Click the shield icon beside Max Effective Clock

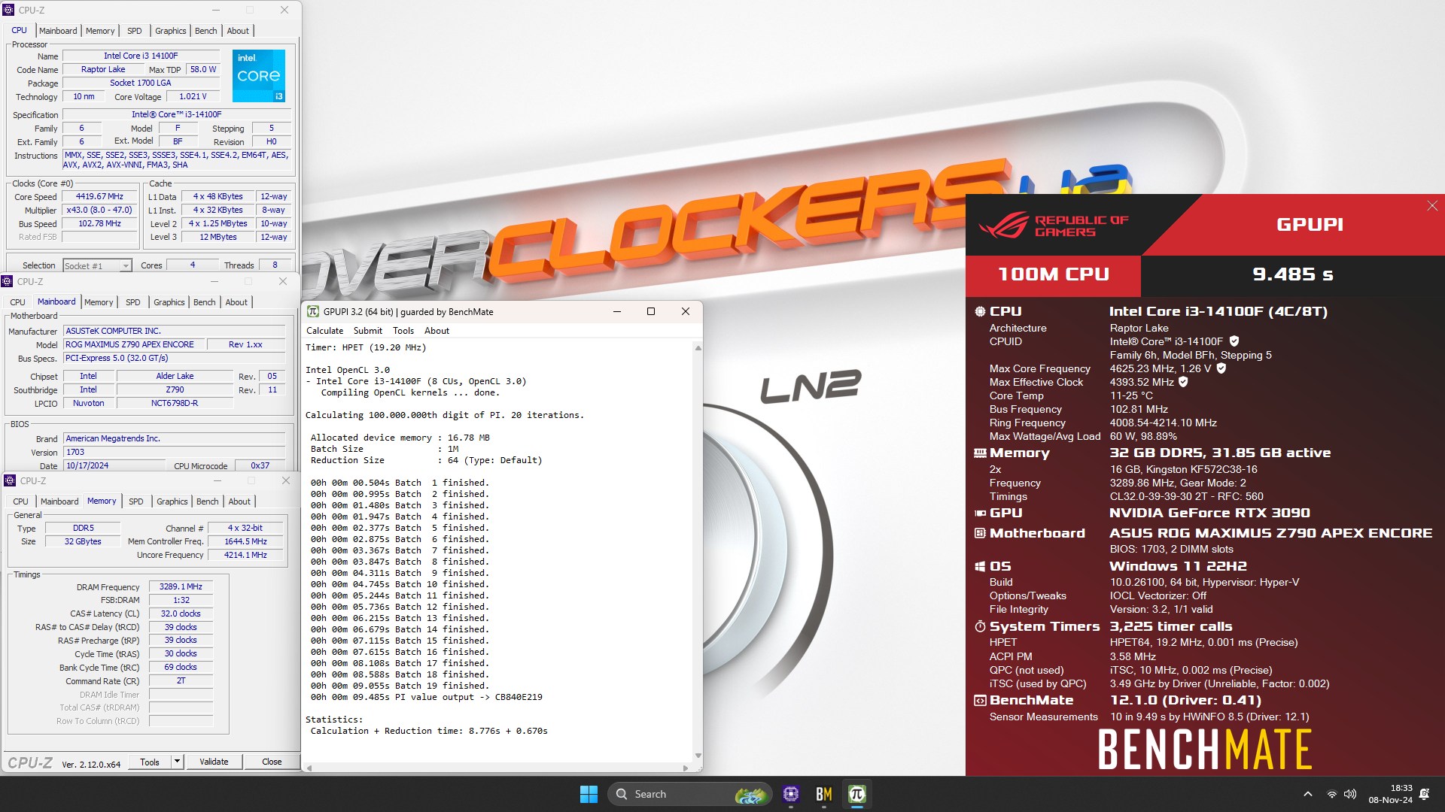[1183, 382]
